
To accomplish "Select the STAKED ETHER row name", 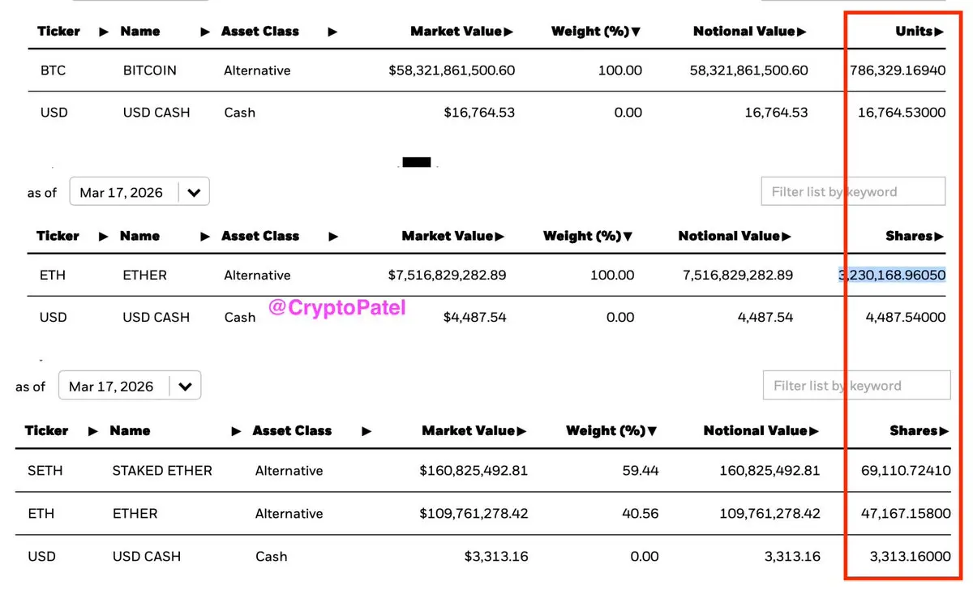I will pyautogui.click(x=162, y=471).
